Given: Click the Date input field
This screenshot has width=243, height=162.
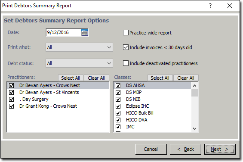Looking at the screenshot, I should pyautogui.click(x=64, y=33).
